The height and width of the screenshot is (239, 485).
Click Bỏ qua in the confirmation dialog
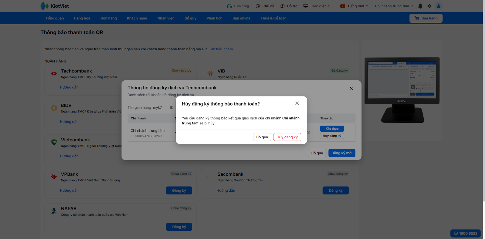(x=262, y=137)
